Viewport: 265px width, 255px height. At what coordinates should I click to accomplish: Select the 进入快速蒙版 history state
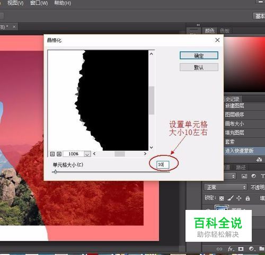(244, 151)
